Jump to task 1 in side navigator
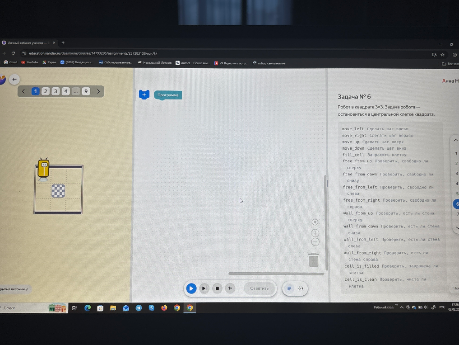Viewport: 459px width, 345px height. click(x=456, y=153)
